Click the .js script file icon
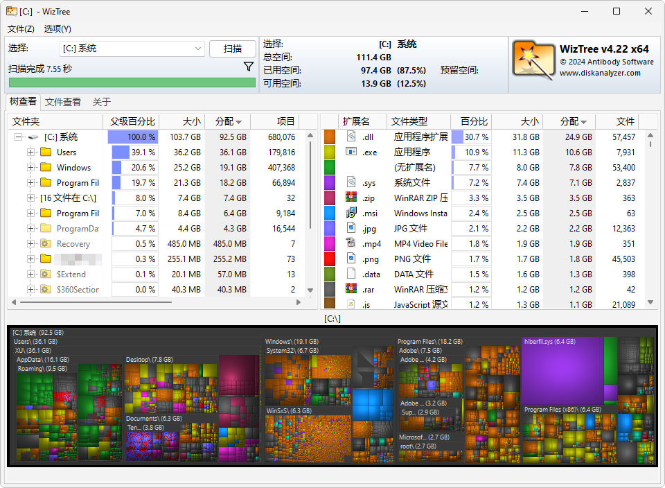The image size is (665, 488). point(351,304)
